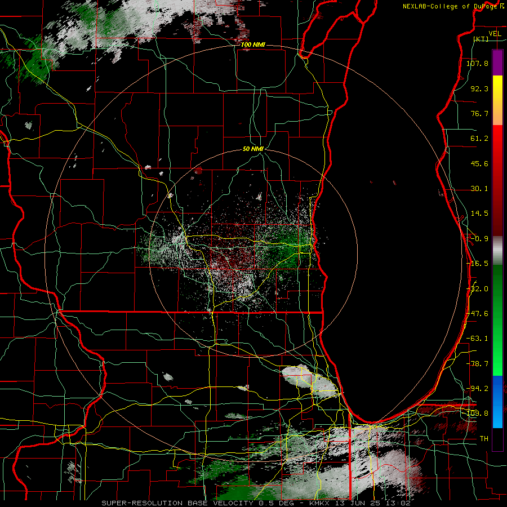Image resolution: width=507 pixels, height=507 pixels.
Task: Click the 92.3 velocity scale value
Action: click(479, 88)
